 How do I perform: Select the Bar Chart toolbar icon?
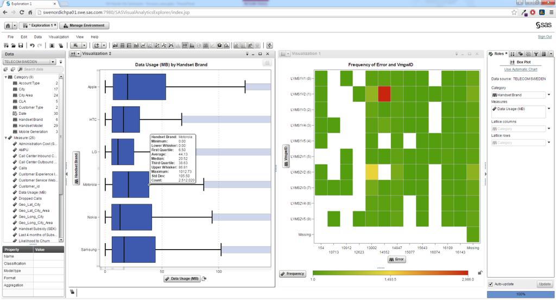(x=136, y=45)
